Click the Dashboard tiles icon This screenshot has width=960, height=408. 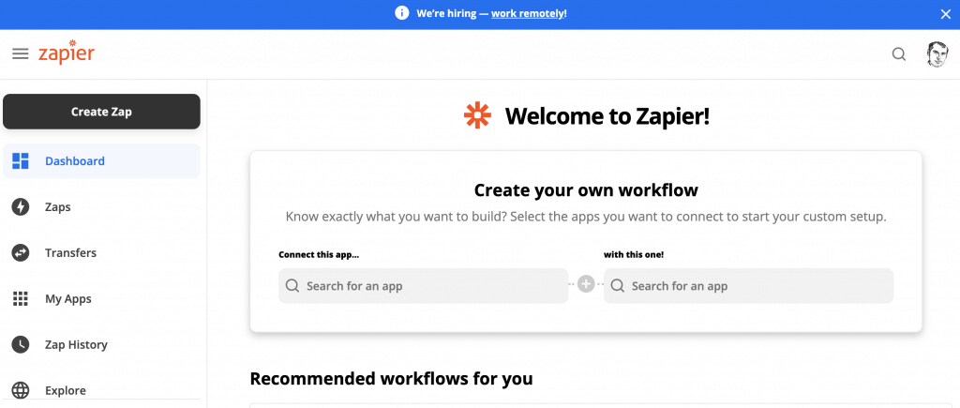21,161
